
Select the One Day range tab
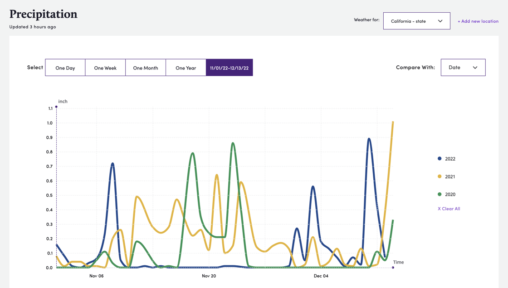click(65, 68)
